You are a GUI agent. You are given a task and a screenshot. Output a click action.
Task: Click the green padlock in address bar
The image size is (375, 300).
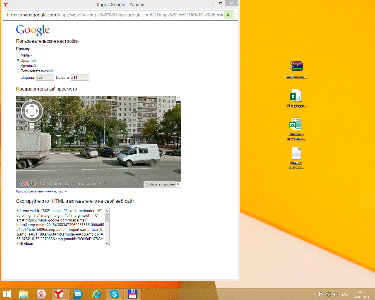click(228, 15)
